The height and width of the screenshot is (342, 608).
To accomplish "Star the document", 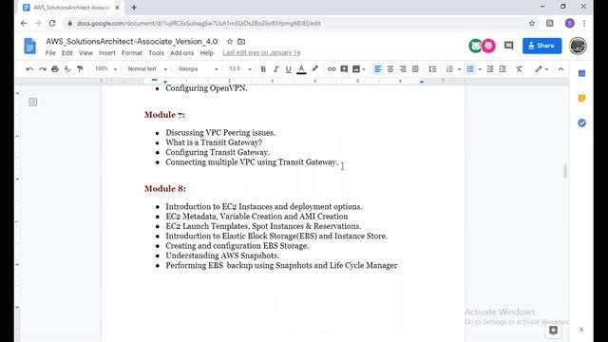I will click(x=230, y=42).
